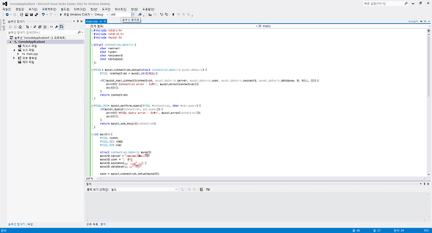
Task: Click the mysql.h tab at top right
Action: click(413, 22)
